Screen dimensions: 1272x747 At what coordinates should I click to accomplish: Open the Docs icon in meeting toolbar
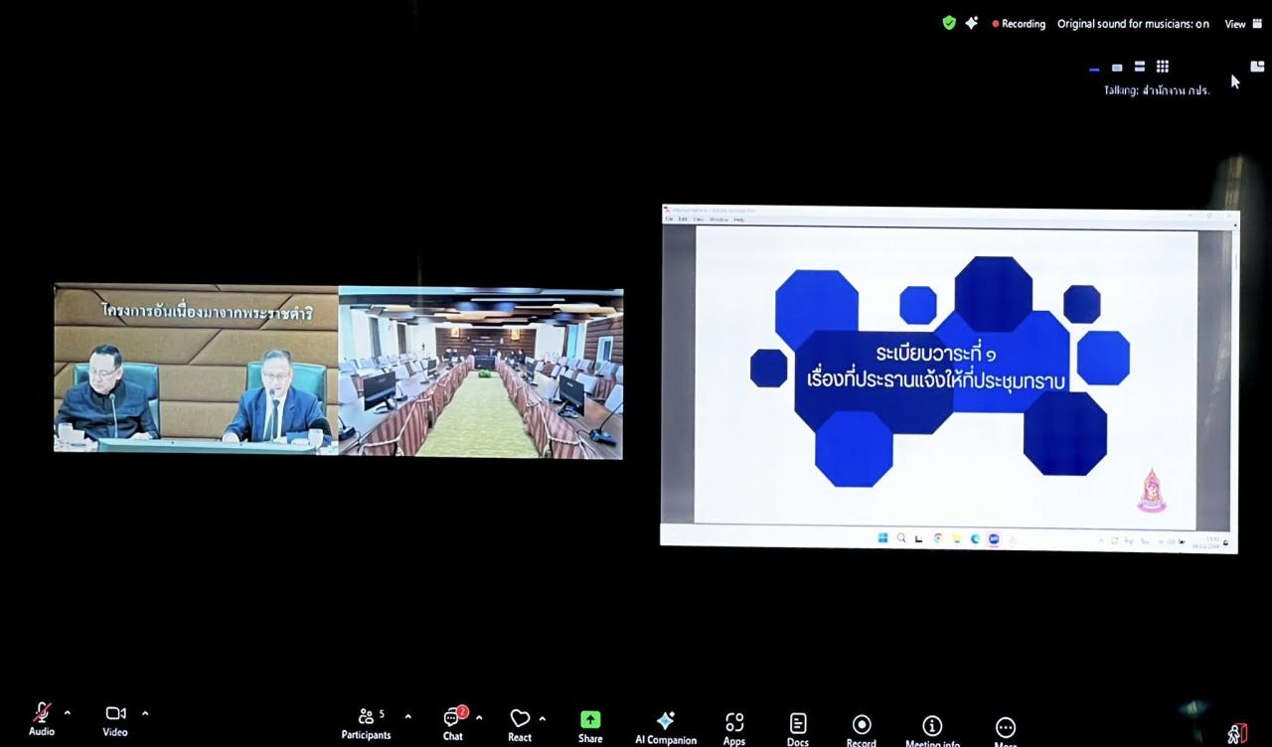point(798,726)
